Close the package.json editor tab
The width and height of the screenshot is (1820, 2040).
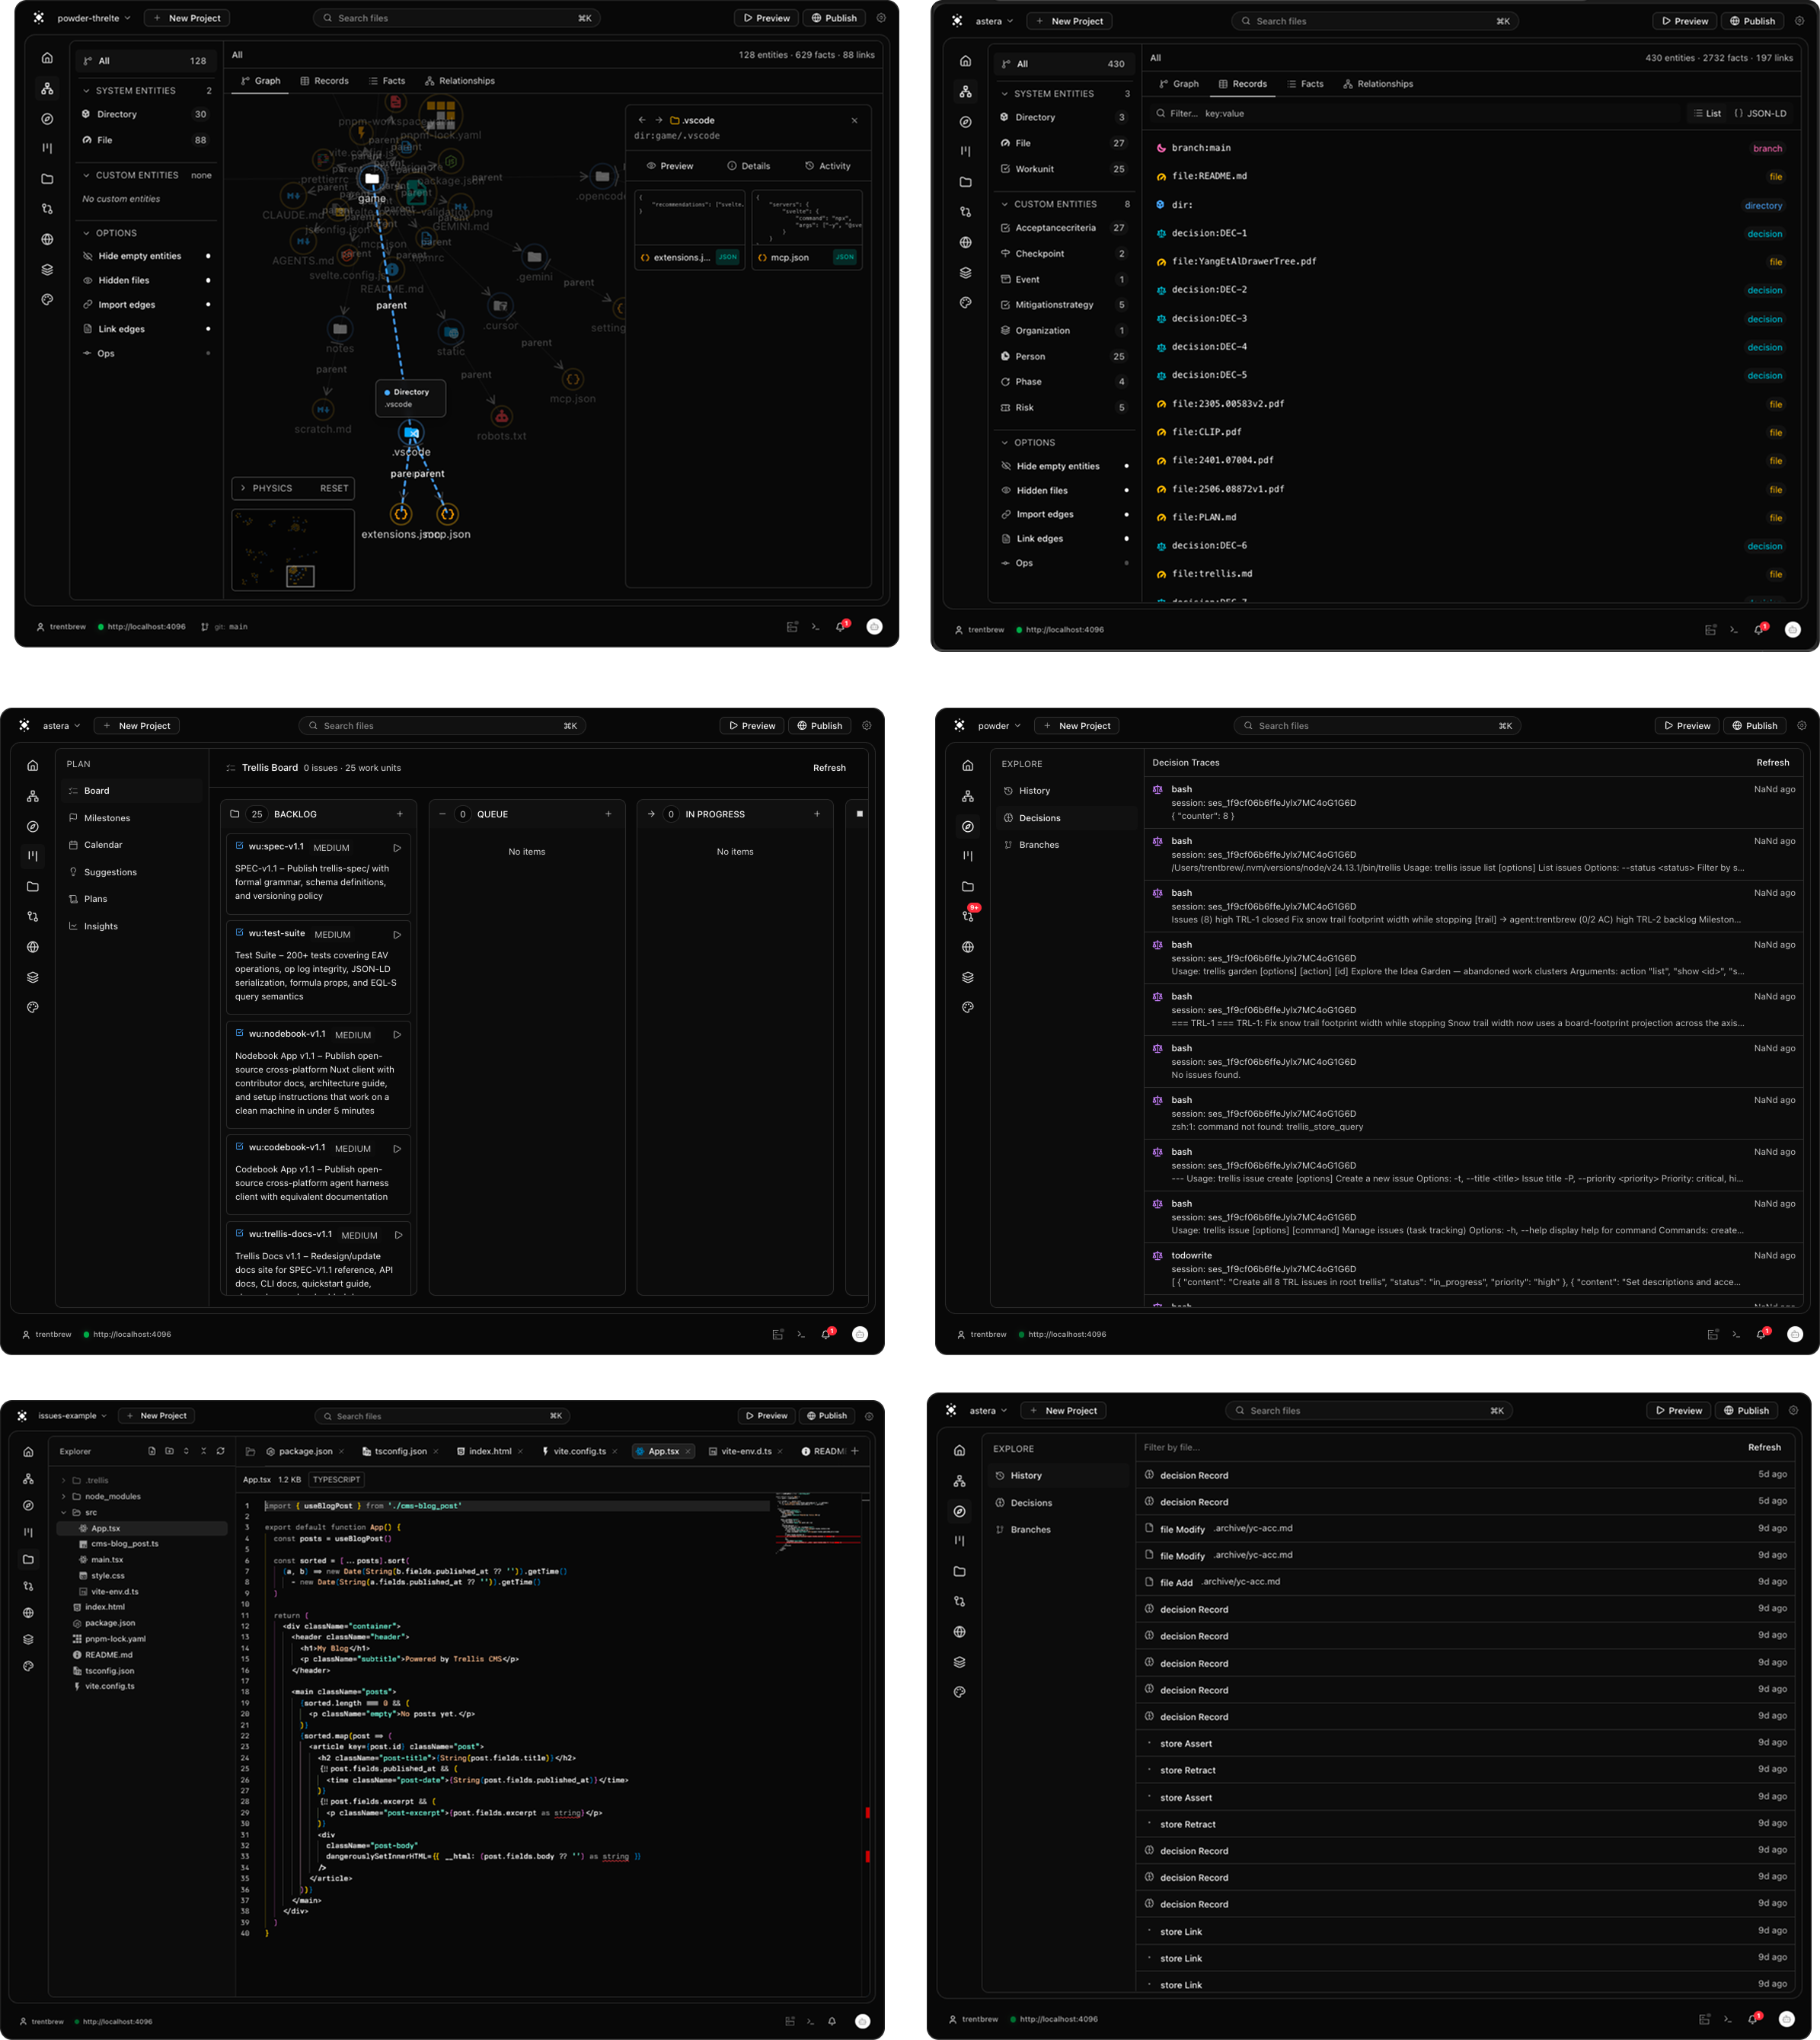point(342,1452)
